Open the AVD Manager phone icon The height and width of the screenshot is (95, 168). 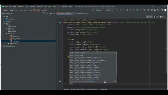coord(155,10)
